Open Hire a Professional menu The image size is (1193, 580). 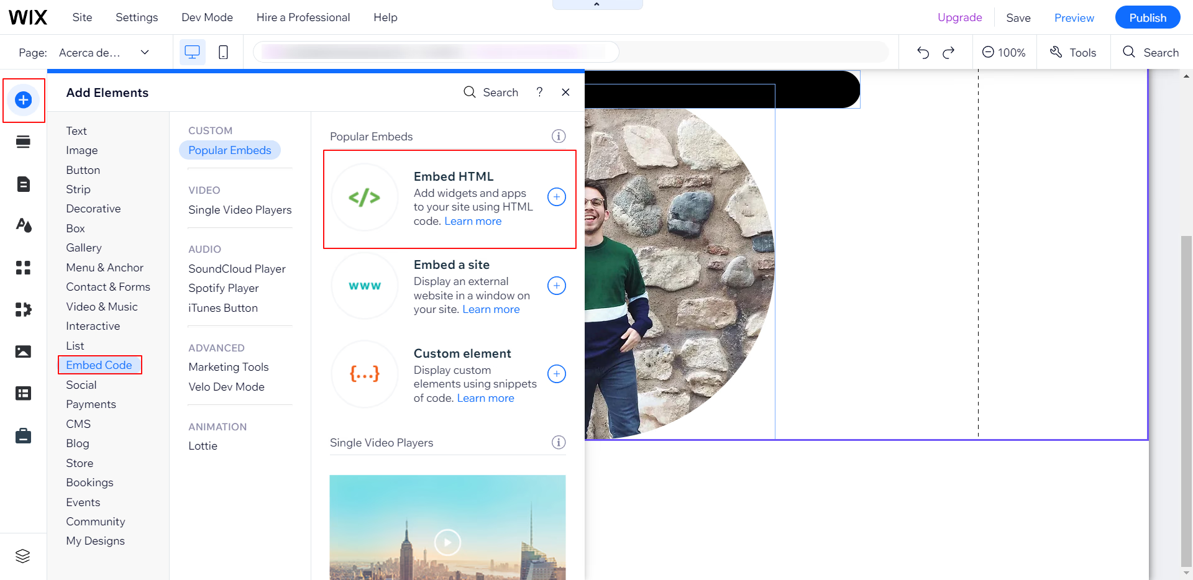[x=303, y=17]
